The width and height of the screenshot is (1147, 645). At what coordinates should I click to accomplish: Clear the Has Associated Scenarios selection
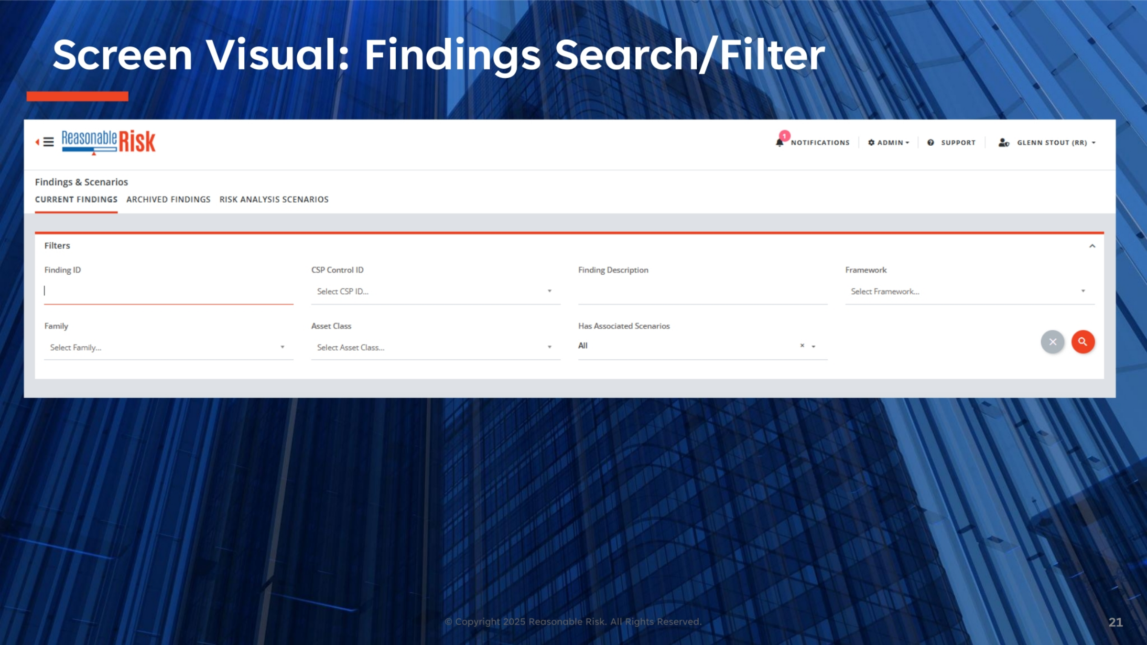(802, 345)
